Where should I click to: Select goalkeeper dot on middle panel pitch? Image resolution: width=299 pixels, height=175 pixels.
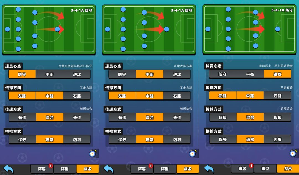click(x=107, y=29)
